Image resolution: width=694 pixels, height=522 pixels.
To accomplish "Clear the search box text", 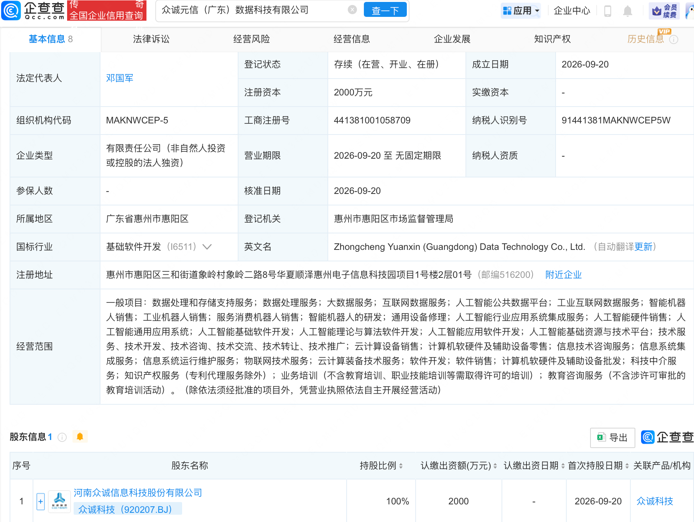I will [352, 10].
